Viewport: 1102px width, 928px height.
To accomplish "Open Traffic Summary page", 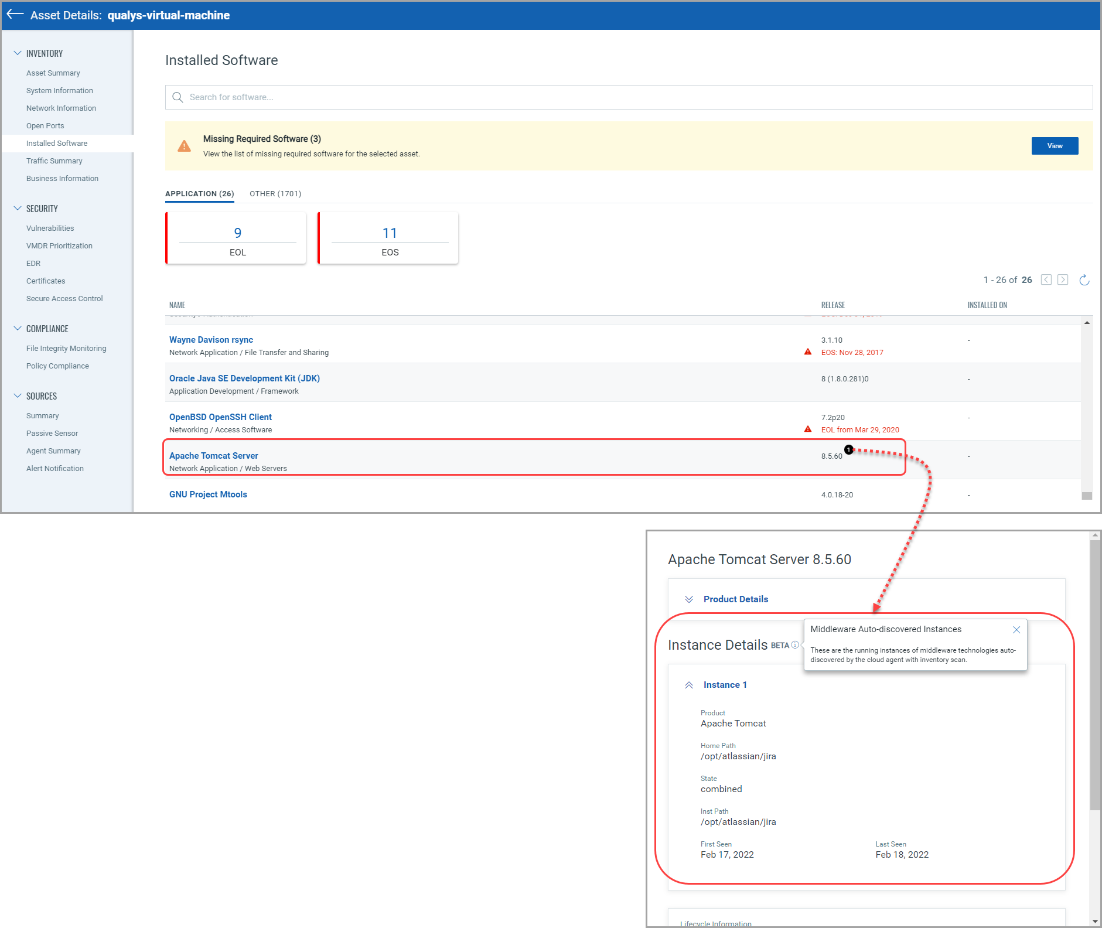I will pos(54,161).
